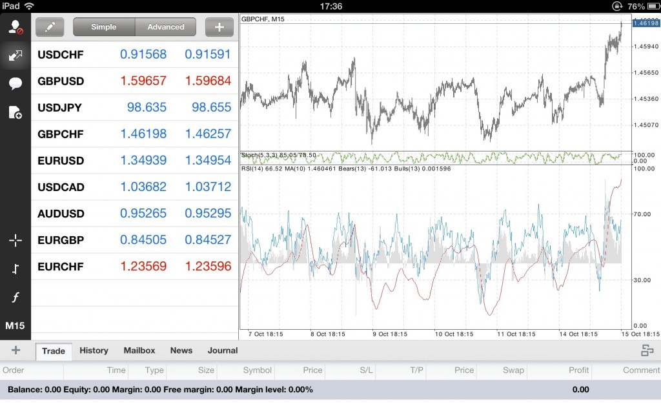Screen dimensions: 661x404
Task: Select the GBPCHF symbol row
Action: pos(134,134)
